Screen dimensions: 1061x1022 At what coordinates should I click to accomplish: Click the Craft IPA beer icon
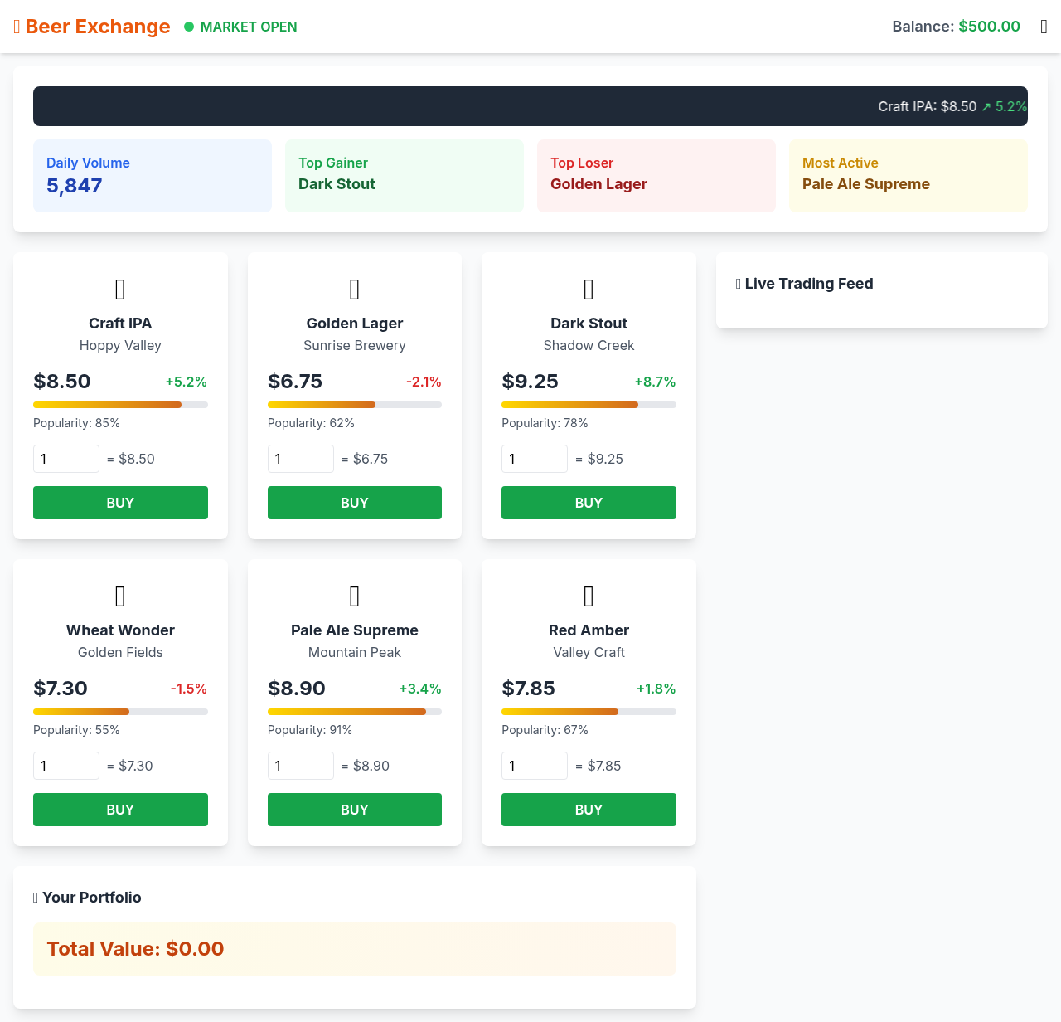[x=120, y=289]
